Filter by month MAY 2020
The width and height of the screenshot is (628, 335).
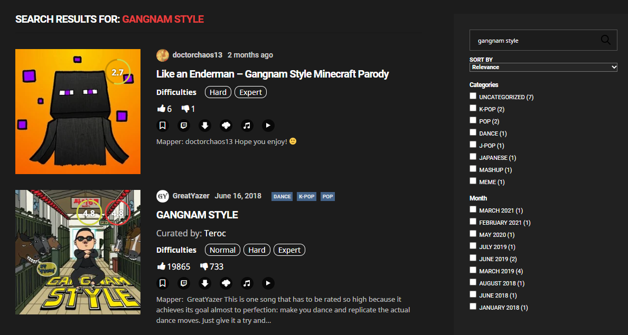click(x=473, y=234)
